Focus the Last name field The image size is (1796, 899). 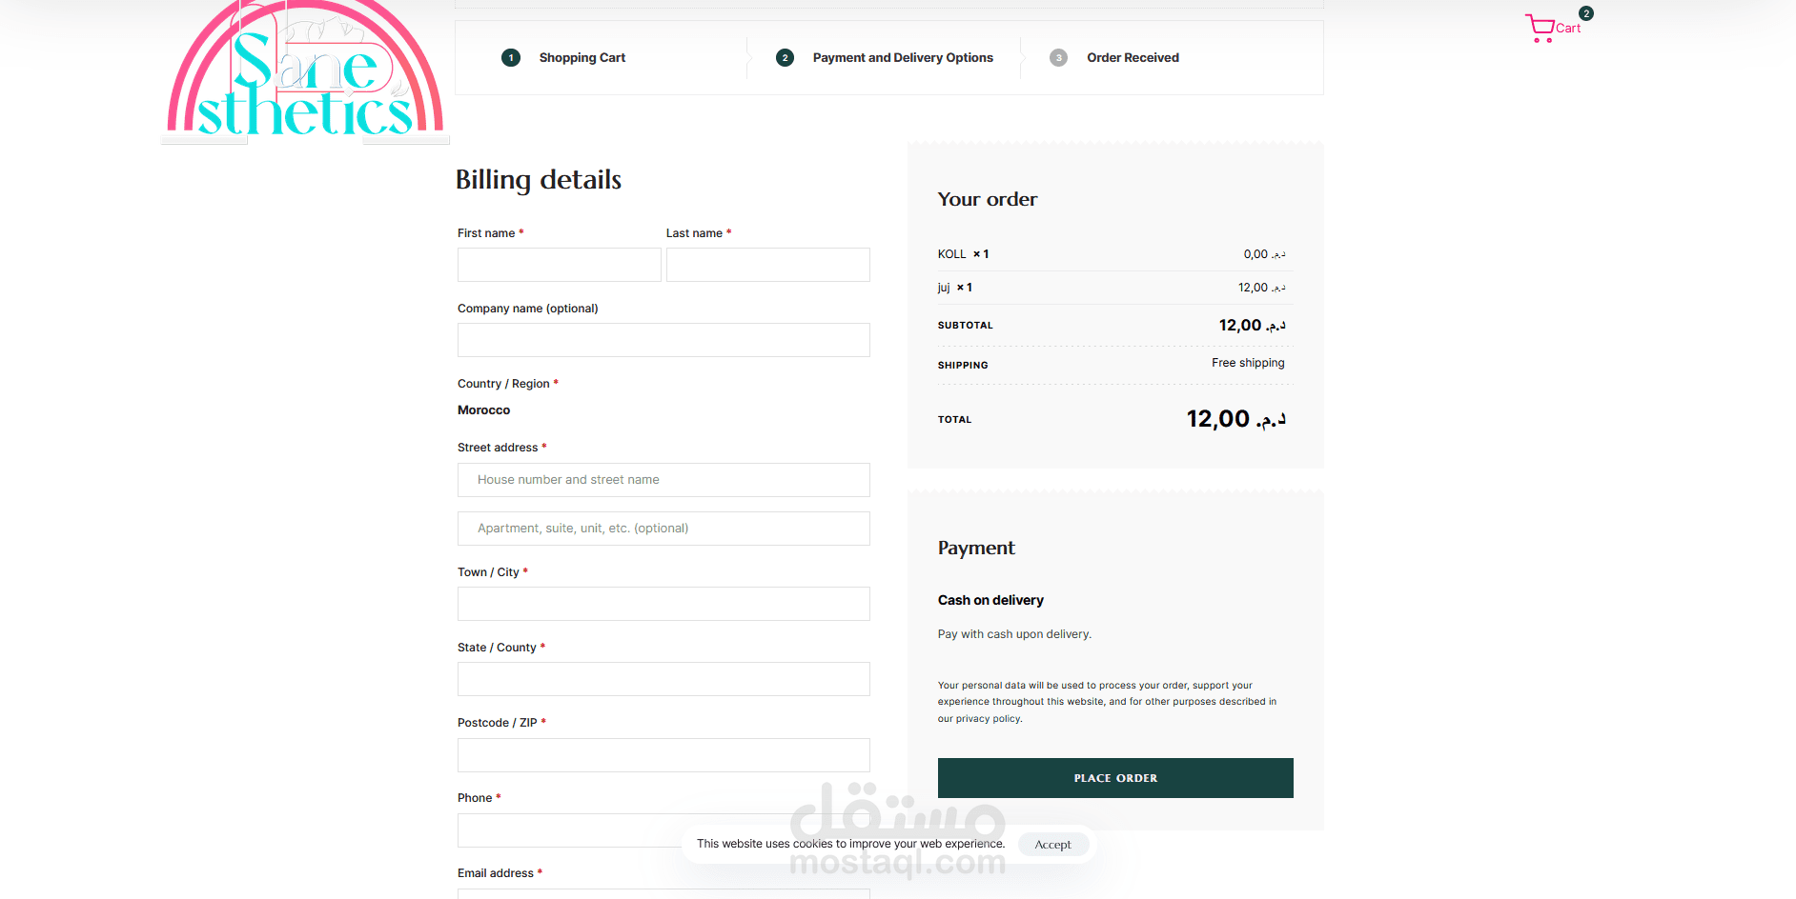coord(767,265)
